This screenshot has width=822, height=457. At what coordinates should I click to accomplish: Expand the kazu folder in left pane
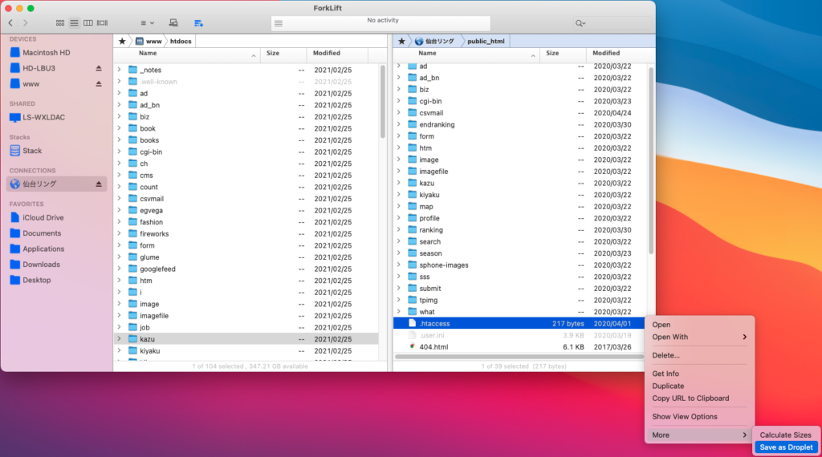[x=120, y=339]
